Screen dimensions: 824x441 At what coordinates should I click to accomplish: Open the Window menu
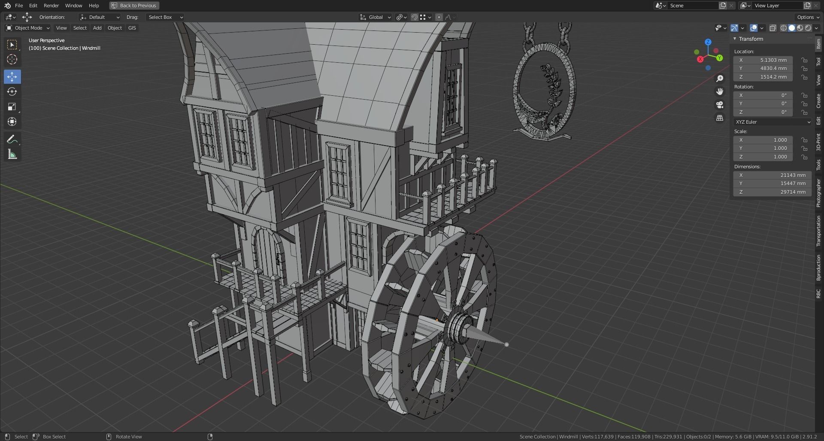coord(73,6)
